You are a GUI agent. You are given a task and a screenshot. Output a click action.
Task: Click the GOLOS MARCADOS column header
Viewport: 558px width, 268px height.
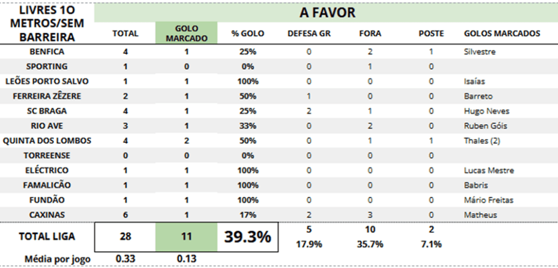click(502, 34)
